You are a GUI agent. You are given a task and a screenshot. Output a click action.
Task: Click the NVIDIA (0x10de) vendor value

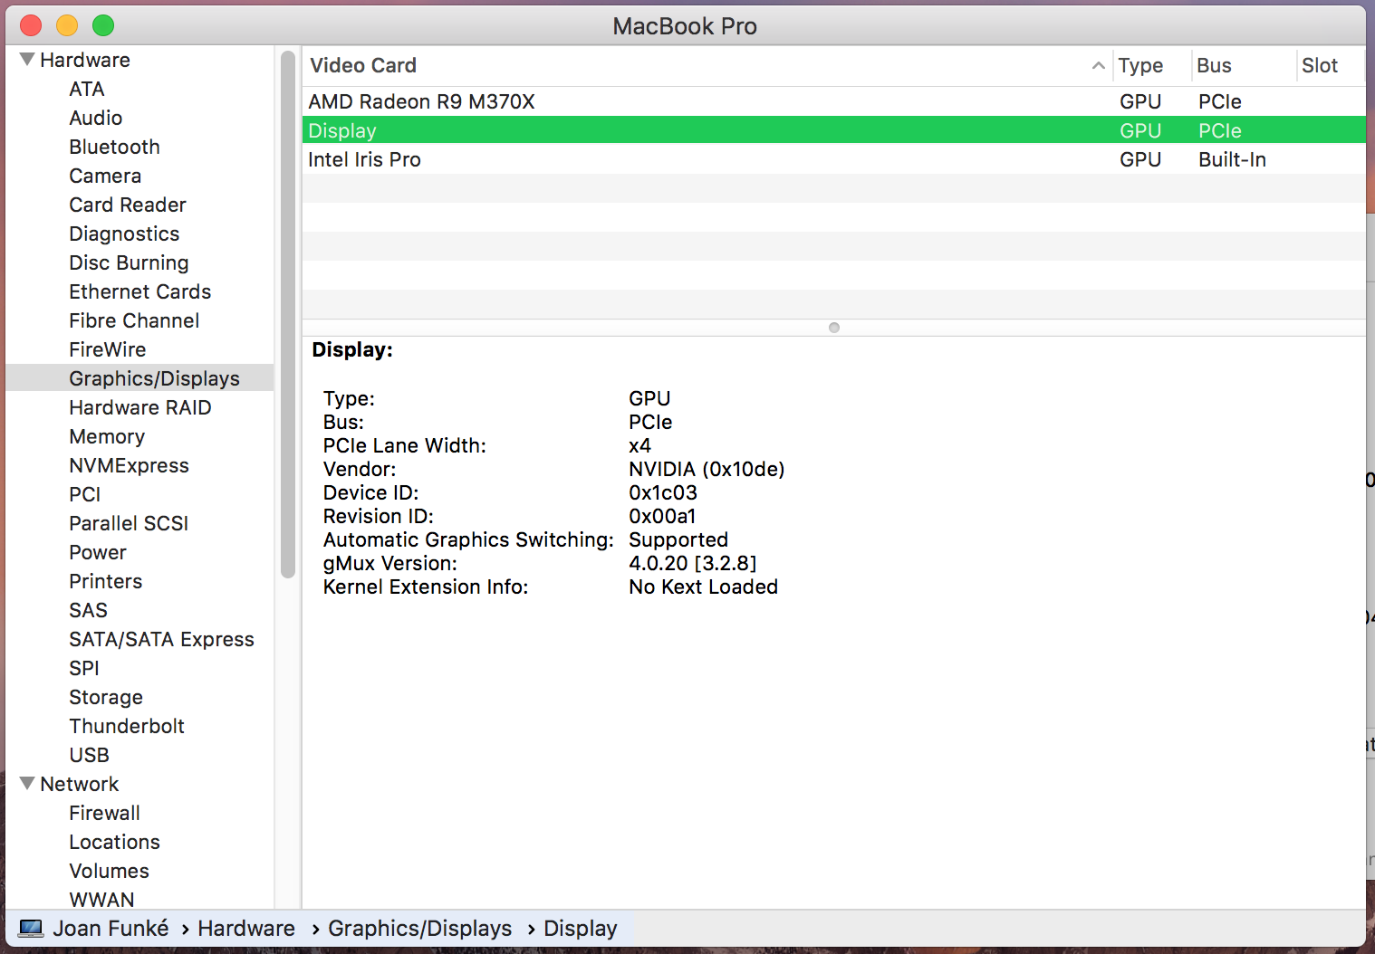click(x=707, y=469)
